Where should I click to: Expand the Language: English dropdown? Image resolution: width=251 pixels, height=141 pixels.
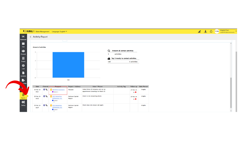point(59,32)
